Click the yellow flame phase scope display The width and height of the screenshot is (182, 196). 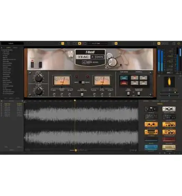(x=169, y=82)
